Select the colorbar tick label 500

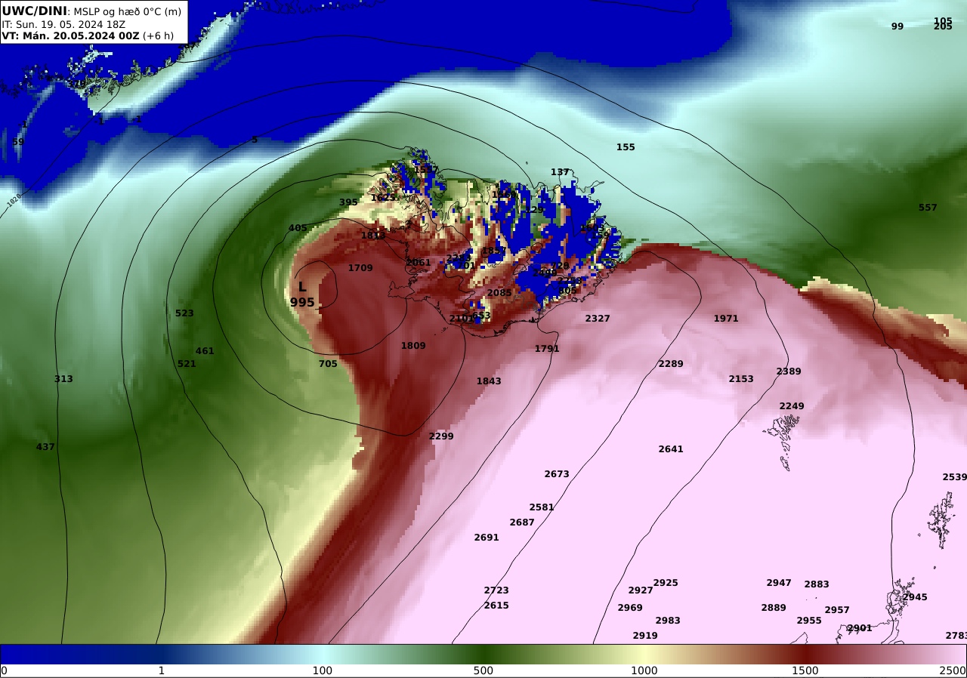click(483, 671)
